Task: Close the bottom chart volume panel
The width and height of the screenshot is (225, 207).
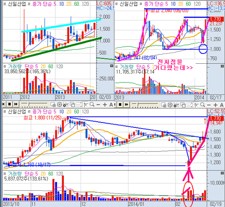Action: tap(222, 173)
